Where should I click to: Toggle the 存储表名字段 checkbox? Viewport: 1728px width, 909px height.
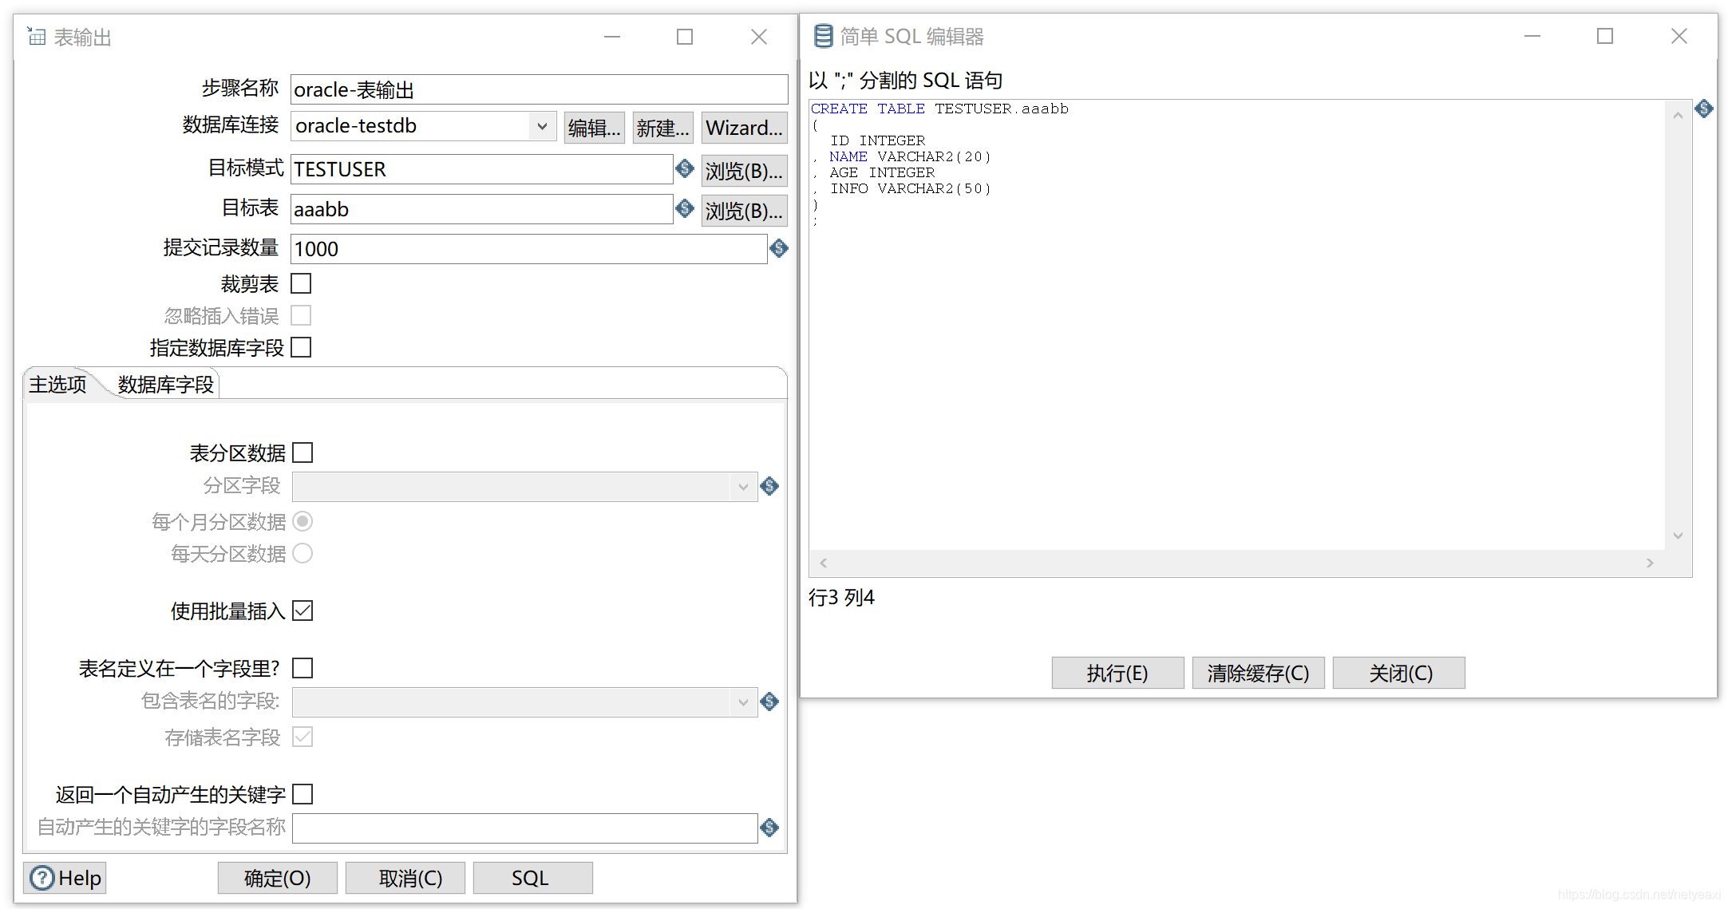[x=302, y=737]
